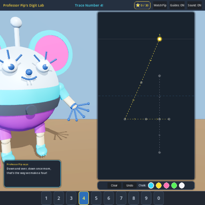Viewport: 205px width, 205px height.
Task: Select digit 8 to trace
Action: (x=134, y=198)
